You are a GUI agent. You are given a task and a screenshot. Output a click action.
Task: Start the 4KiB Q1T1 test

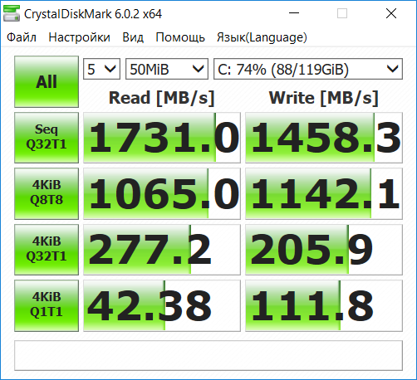coord(47,305)
